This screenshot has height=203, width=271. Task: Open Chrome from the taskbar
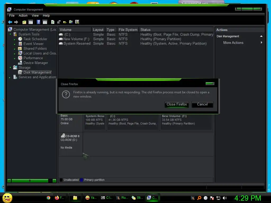48,198
